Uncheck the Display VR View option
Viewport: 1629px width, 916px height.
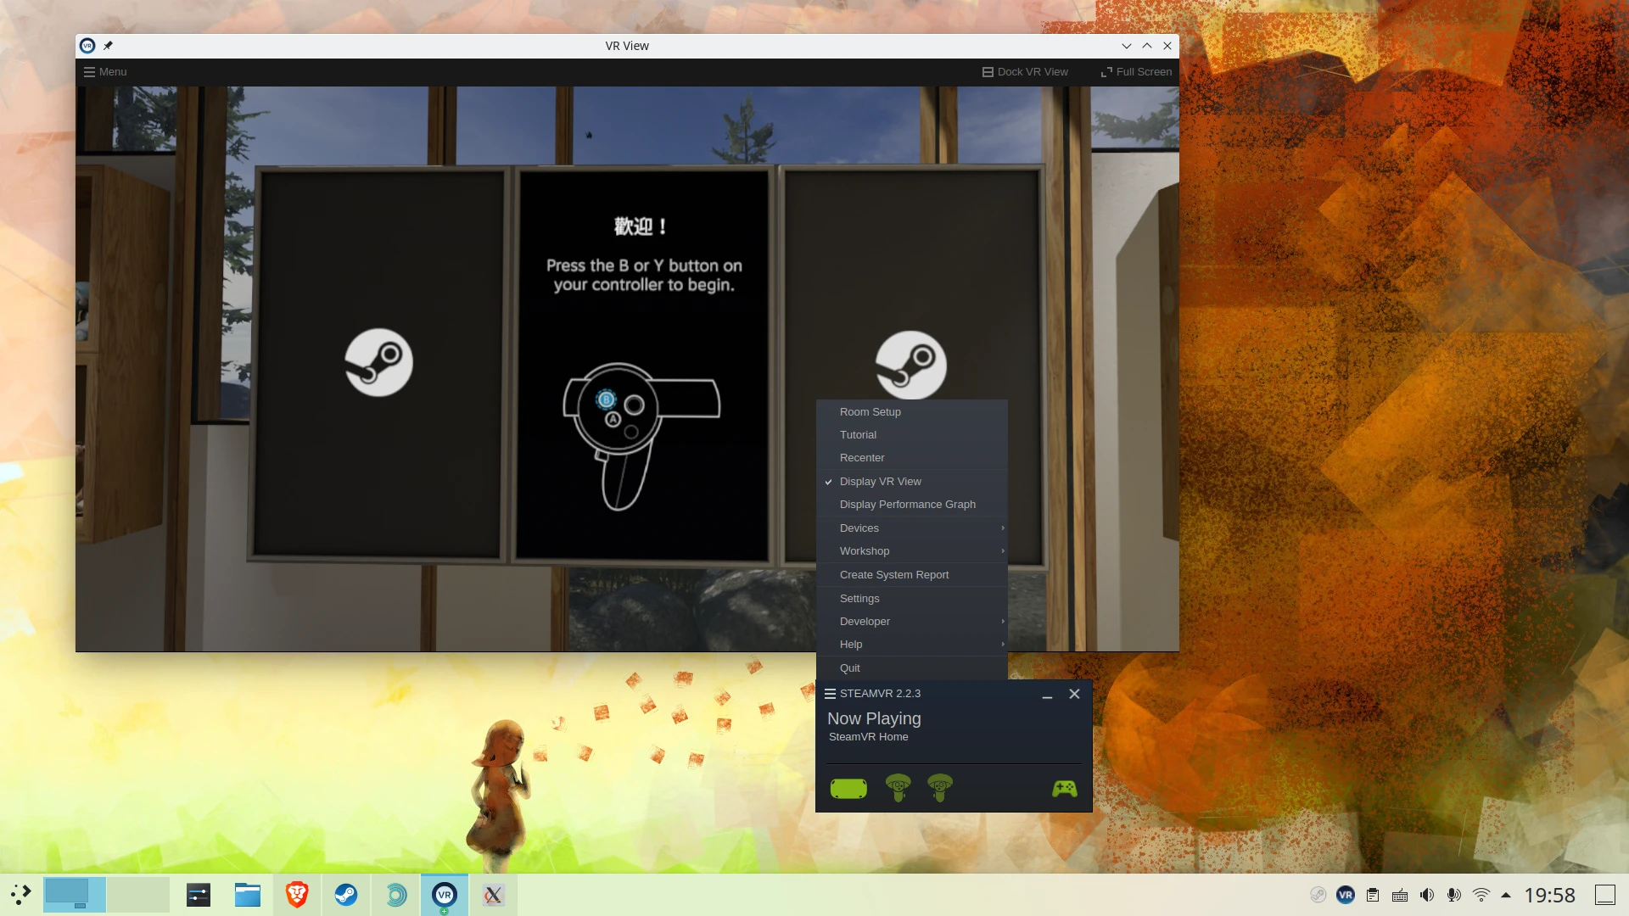click(880, 482)
